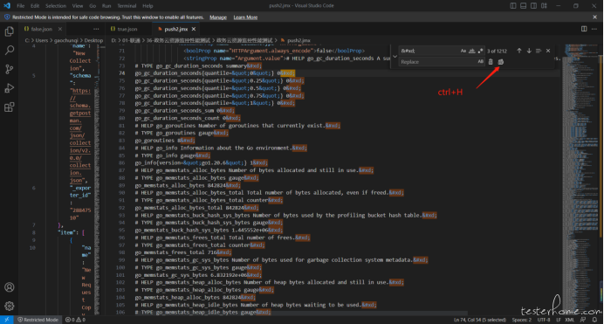Open the Run menu

coord(106,6)
